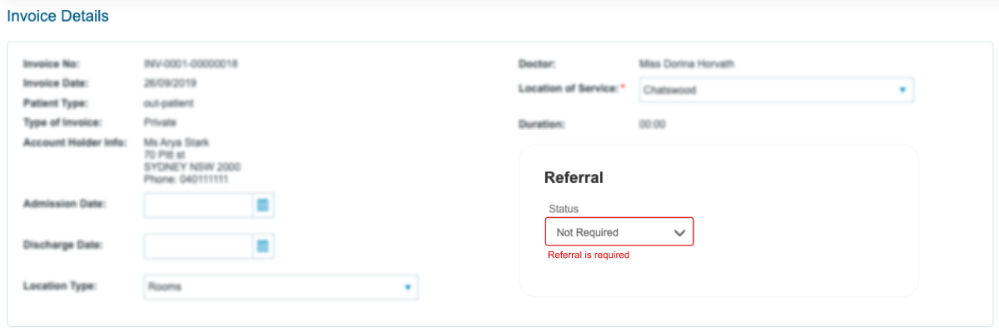The image size is (999, 332).
Task: Click the Patient Type value out-patient
Action: click(168, 103)
